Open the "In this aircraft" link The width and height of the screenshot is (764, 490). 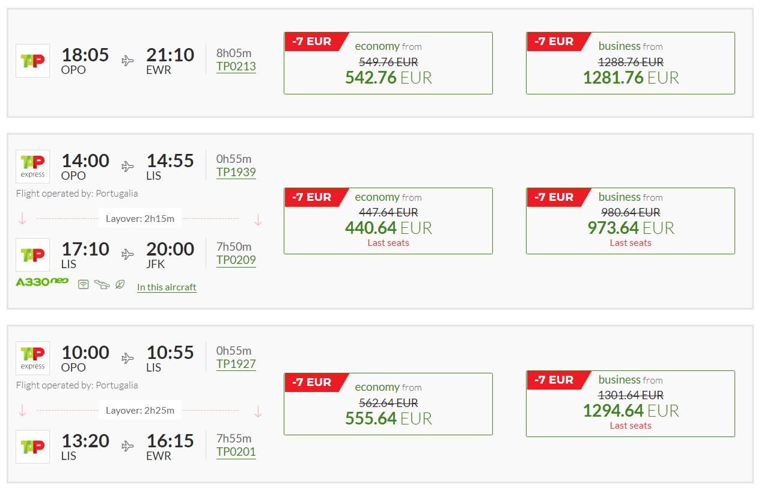(x=167, y=287)
